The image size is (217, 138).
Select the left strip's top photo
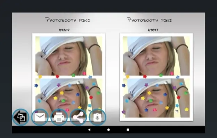tap(69, 56)
